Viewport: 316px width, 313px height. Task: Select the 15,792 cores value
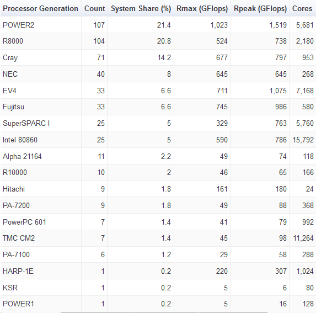303,140
